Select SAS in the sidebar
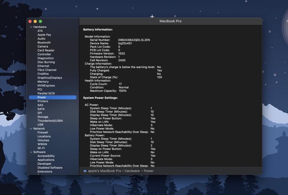 [40, 105]
